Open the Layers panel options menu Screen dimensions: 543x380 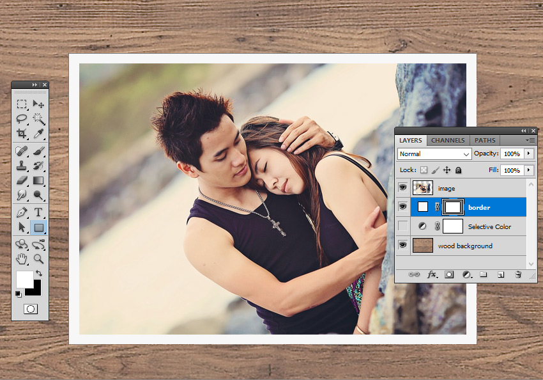(530, 140)
